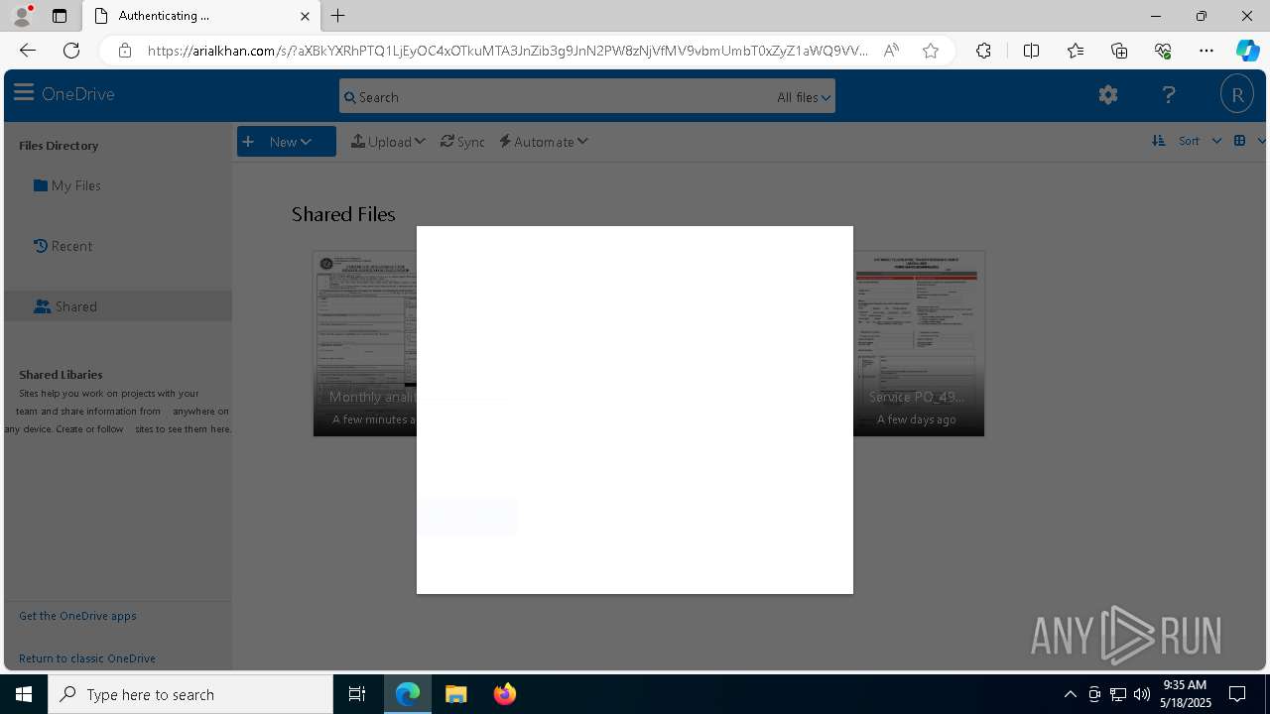Click the search magnifier icon
The height and width of the screenshot is (714, 1270).
click(350, 97)
